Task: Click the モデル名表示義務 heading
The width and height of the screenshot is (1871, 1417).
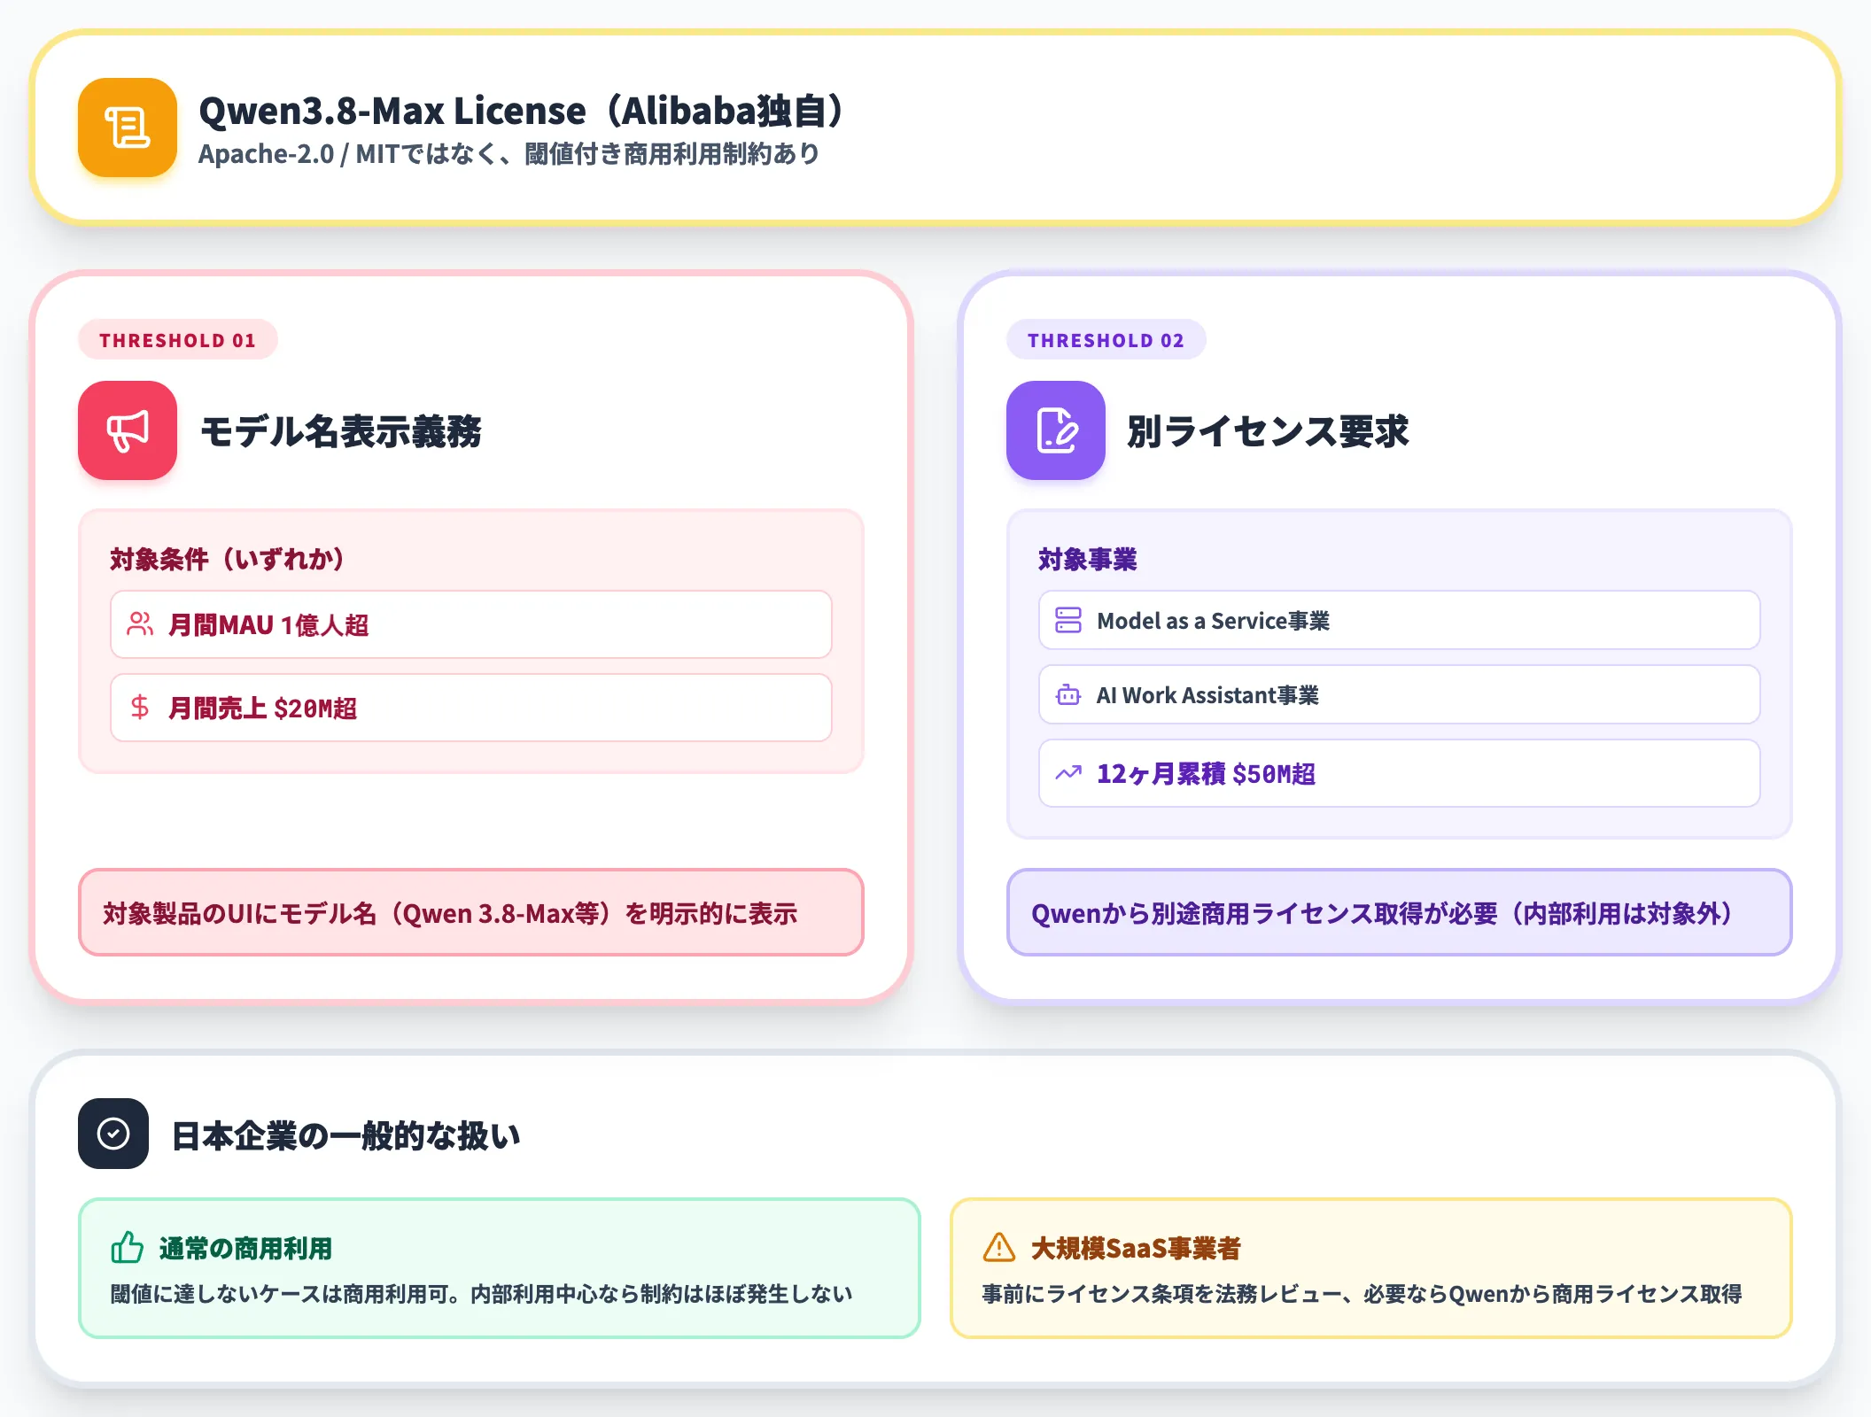Action: tap(341, 431)
